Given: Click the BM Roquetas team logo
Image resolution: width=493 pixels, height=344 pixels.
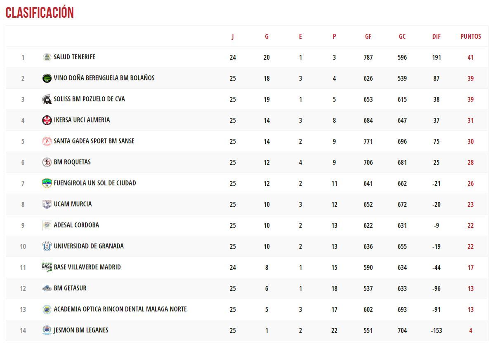Looking at the screenshot, I should 47,162.
